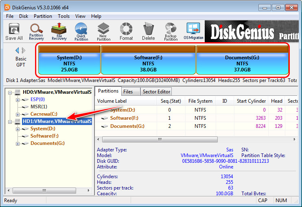
Task: Click disk tree scroll right arrow
Action: pyautogui.click(x=88, y=190)
